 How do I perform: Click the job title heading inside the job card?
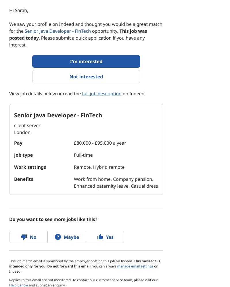(x=58, y=115)
